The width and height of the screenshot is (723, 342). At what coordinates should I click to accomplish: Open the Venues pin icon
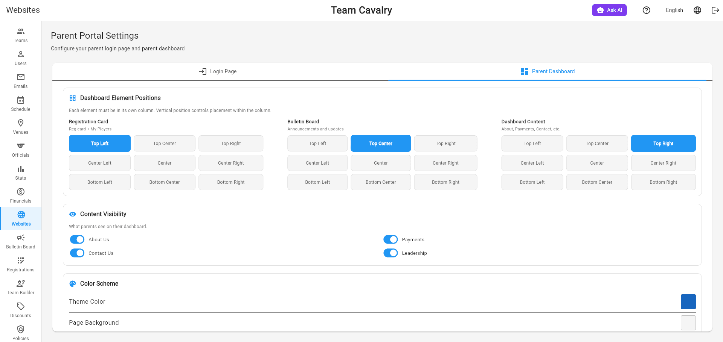(x=21, y=123)
